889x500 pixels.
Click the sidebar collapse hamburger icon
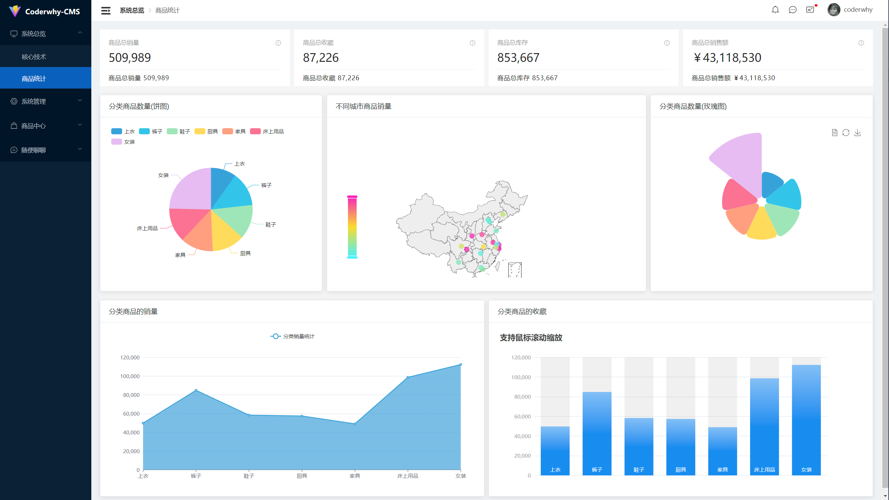click(x=106, y=10)
